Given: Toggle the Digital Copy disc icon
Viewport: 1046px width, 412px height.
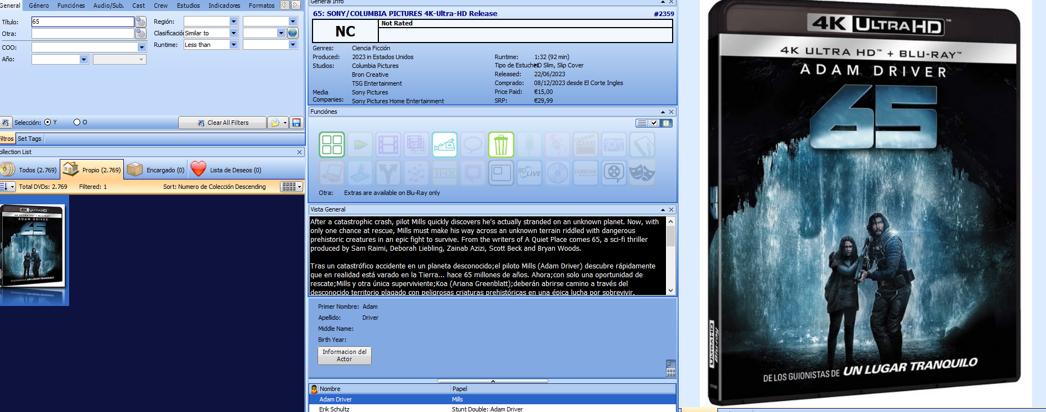Looking at the screenshot, I should pos(558,173).
